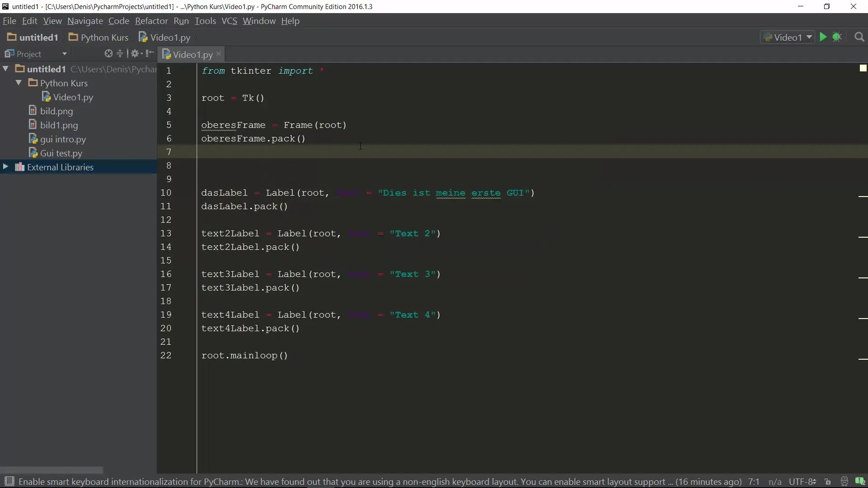Click the PyCharm window app icon
868x488 pixels.
point(5,6)
